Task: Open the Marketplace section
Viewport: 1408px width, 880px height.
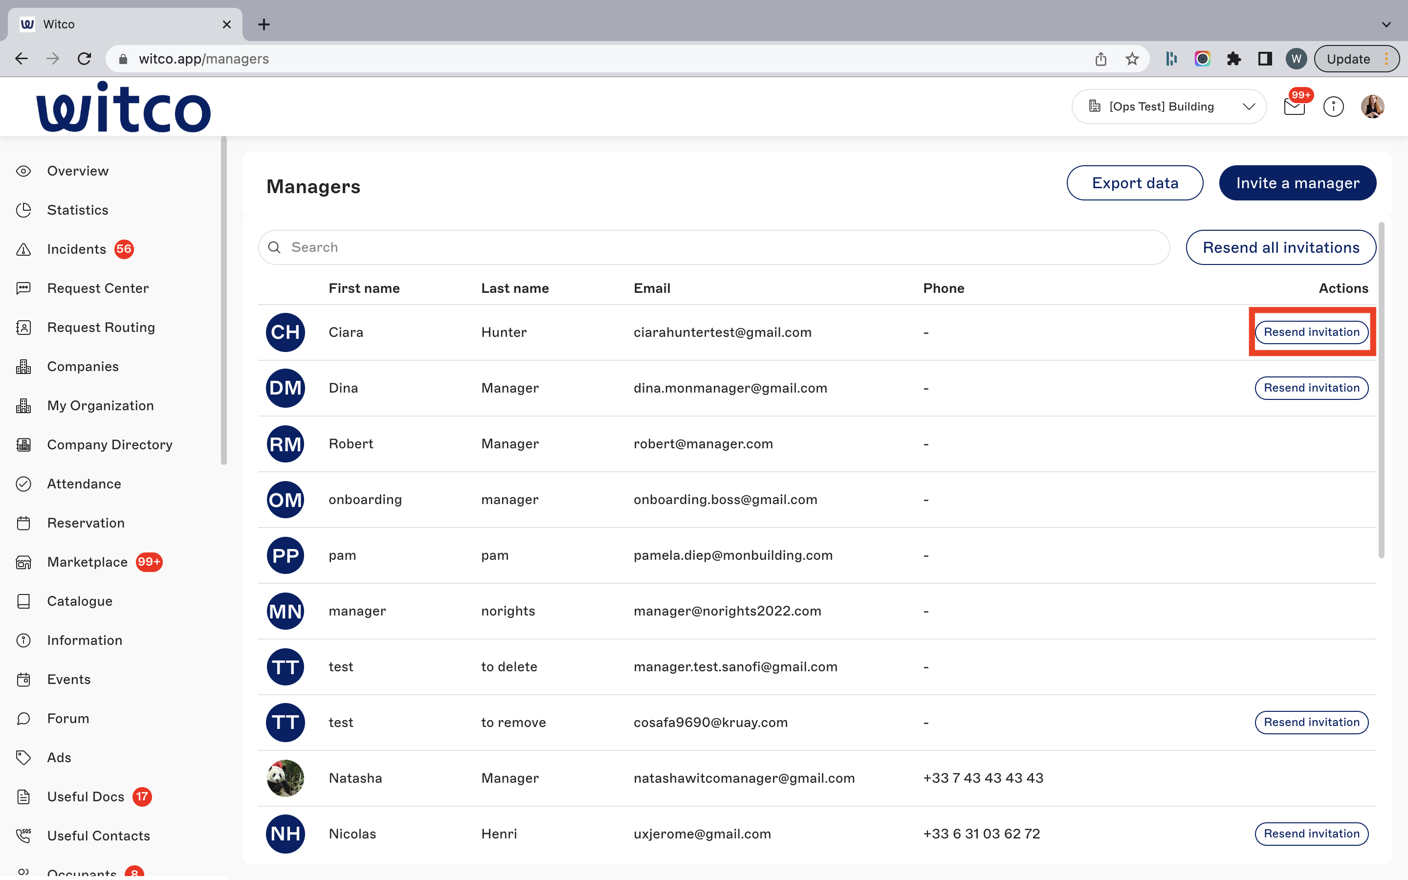Action: click(x=88, y=562)
